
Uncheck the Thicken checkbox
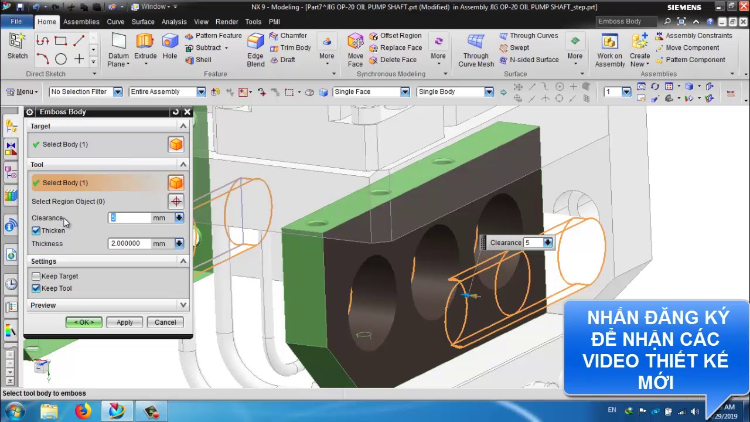pos(36,231)
